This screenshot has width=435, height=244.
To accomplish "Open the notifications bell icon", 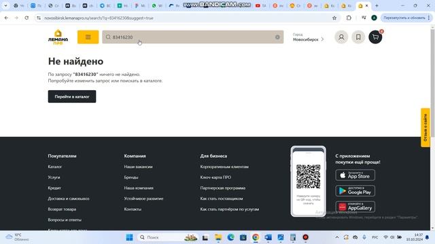I will [428, 237].
